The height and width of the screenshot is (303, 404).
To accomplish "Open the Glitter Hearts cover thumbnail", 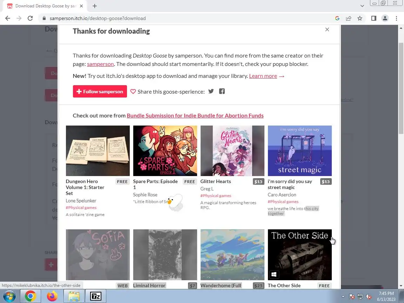I will [x=233, y=151].
